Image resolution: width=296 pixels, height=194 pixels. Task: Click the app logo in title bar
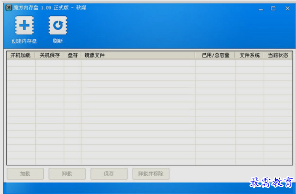9,8
